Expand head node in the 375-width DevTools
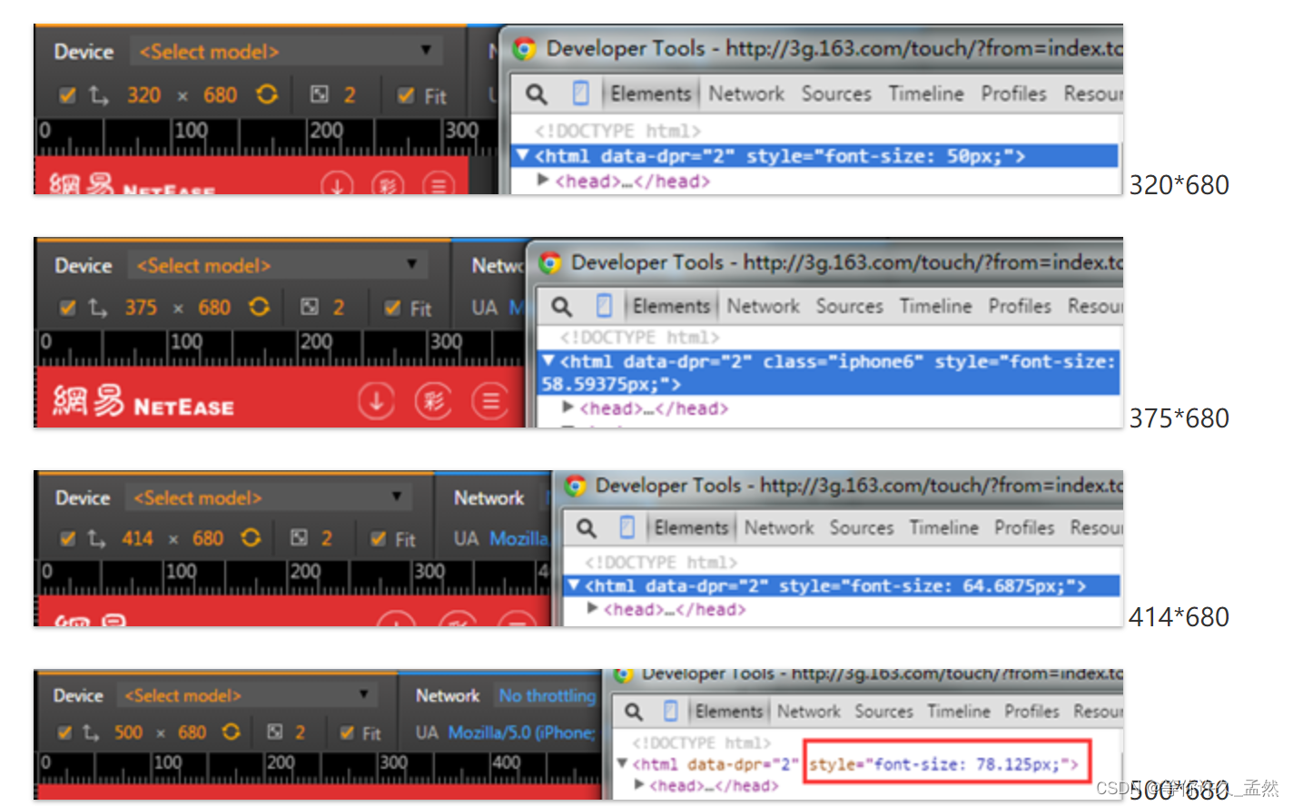This screenshot has height=806, width=1293. [568, 407]
